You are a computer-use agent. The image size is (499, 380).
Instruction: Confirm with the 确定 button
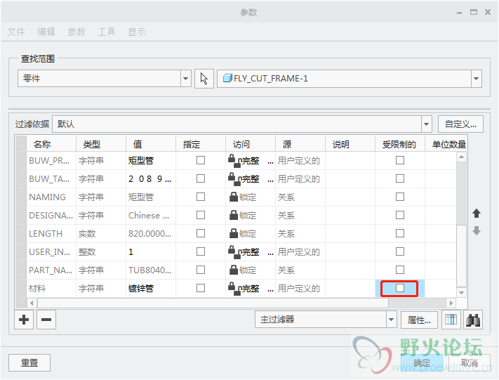(x=422, y=363)
